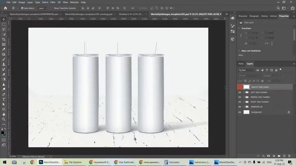Select the Horizontal Type tool
This screenshot has height=166, width=296.
pyautogui.click(x=4, y=99)
